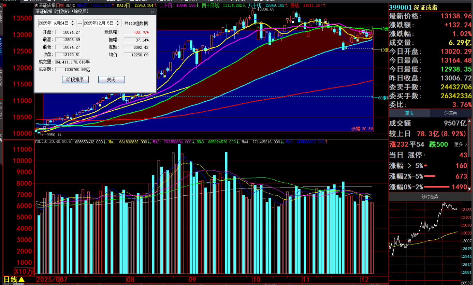The height and width of the screenshot is (285, 473).
Task: Switch to the 深市 tab
Action: click(x=409, y=113)
